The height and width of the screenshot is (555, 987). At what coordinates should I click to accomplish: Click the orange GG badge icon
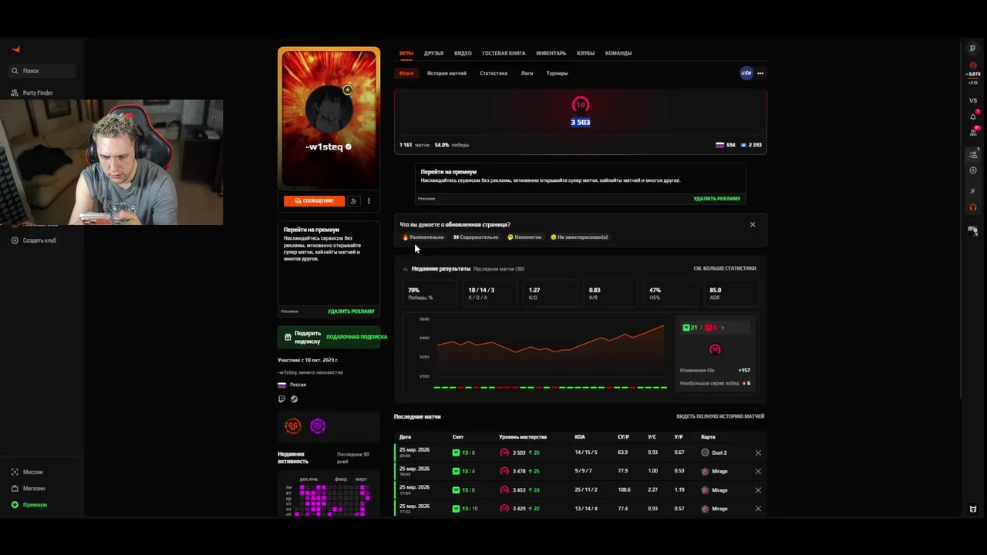293,425
